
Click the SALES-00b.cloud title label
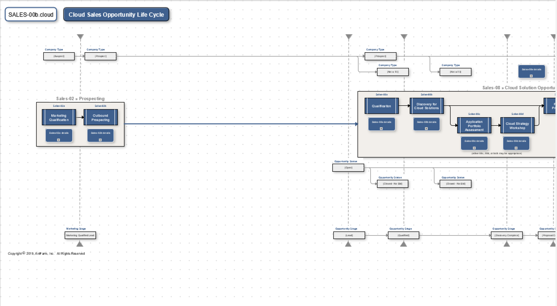coord(31,15)
